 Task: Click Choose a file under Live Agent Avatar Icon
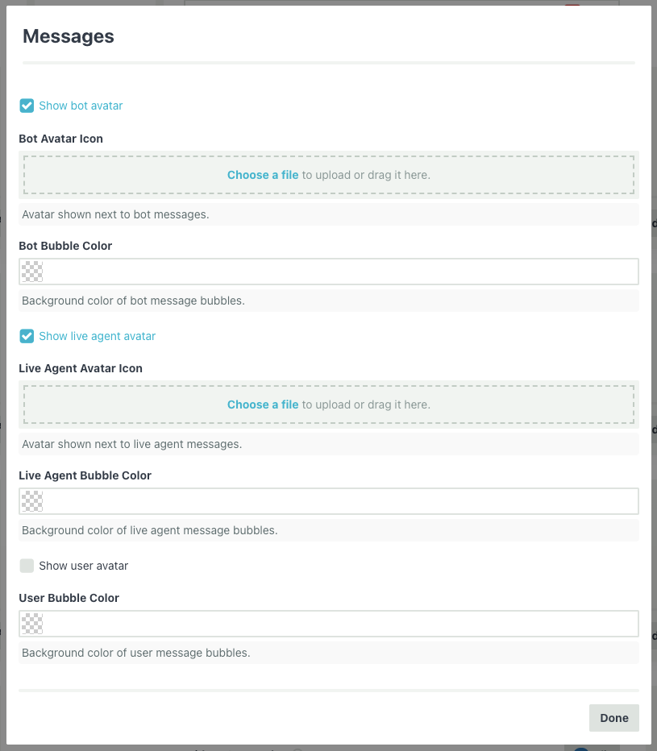click(x=262, y=405)
